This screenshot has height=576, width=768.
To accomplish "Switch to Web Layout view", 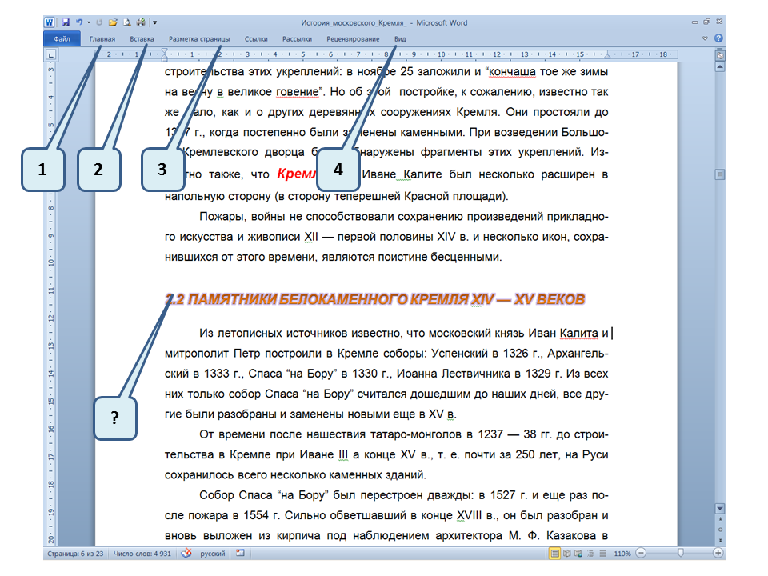I will tap(578, 553).
